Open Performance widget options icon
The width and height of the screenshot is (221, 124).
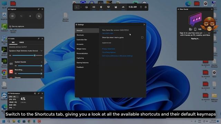(35, 93)
